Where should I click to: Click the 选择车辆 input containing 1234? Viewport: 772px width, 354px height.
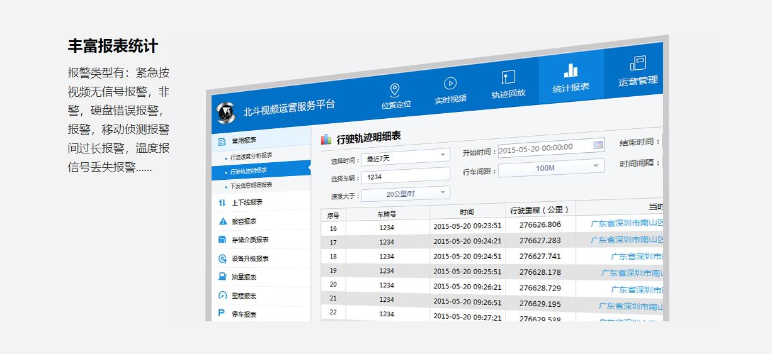pos(405,175)
